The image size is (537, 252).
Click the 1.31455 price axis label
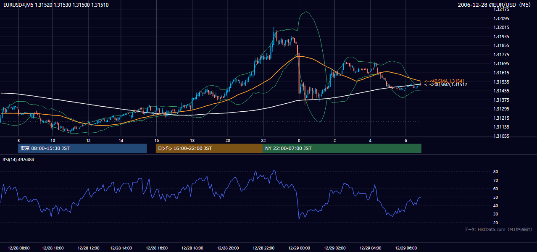(x=501, y=91)
